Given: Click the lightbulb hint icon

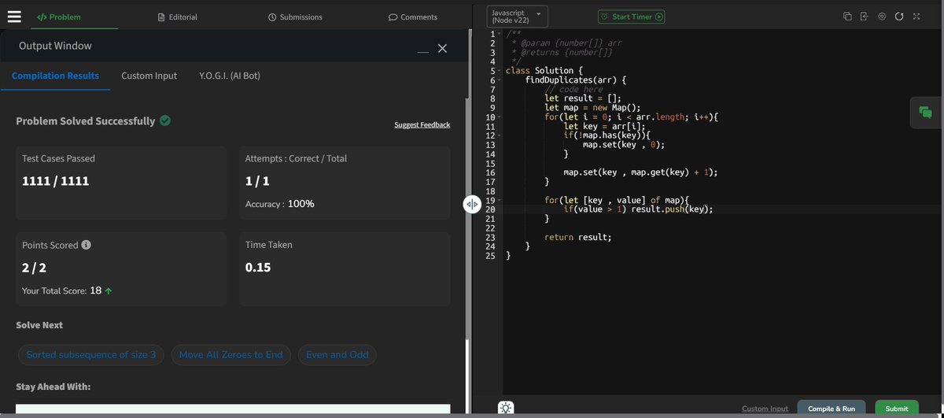Looking at the screenshot, I should [x=507, y=408].
